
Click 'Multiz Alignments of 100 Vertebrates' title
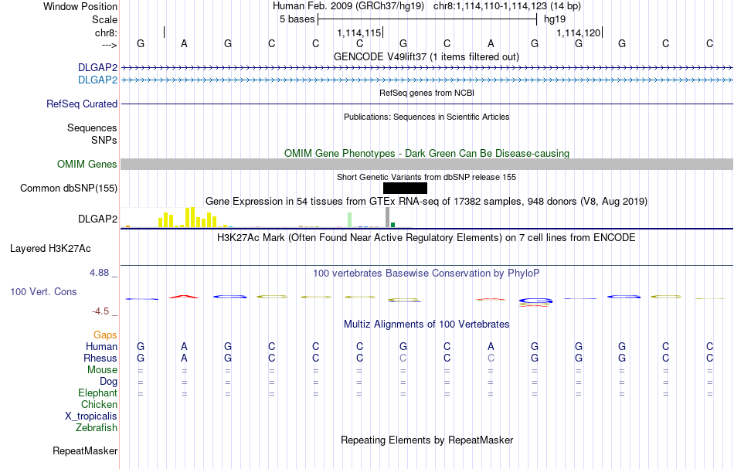[426, 324]
